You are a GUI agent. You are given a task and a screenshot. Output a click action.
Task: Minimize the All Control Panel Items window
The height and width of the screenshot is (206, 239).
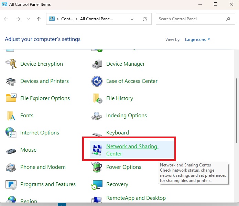tap(200, 4)
